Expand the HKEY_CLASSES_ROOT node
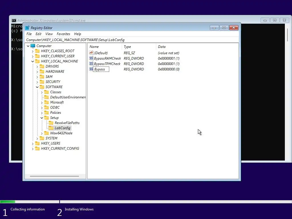The height and width of the screenshot is (219, 292). click(x=33, y=51)
